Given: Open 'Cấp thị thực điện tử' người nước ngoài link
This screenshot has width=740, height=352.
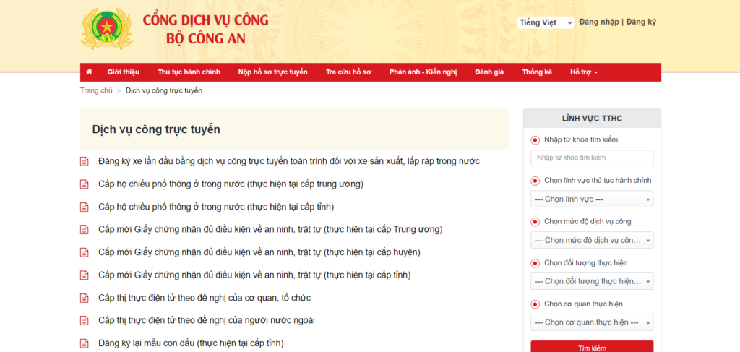Looking at the screenshot, I should [x=207, y=320].
